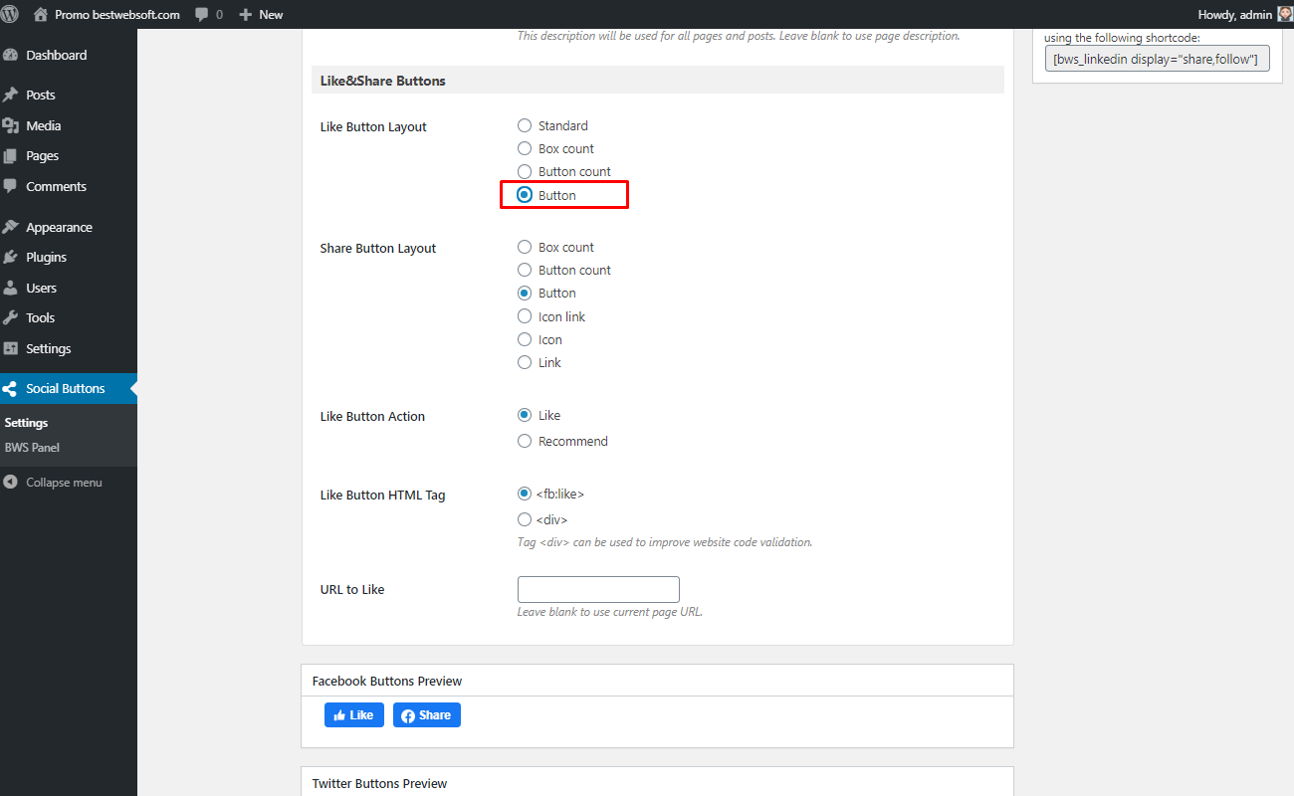Click the Collapse menu arrow icon
Image resolution: width=1294 pixels, height=796 pixels.
point(11,483)
